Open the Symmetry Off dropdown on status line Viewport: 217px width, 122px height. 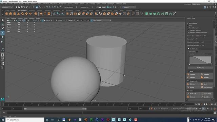click(84, 7)
